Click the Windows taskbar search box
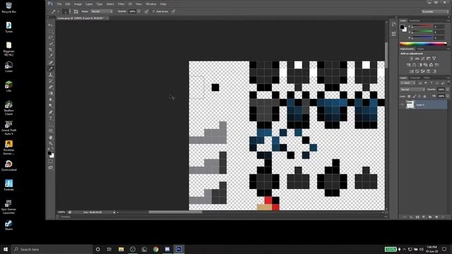This screenshot has width=452, height=254. click(x=52, y=249)
